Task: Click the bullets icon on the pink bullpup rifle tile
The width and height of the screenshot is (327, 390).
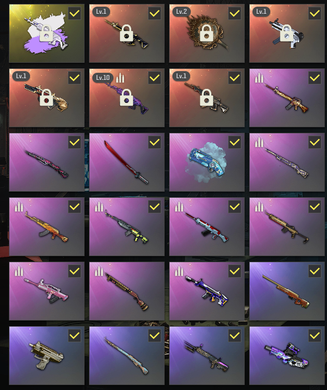Action: coord(19,271)
